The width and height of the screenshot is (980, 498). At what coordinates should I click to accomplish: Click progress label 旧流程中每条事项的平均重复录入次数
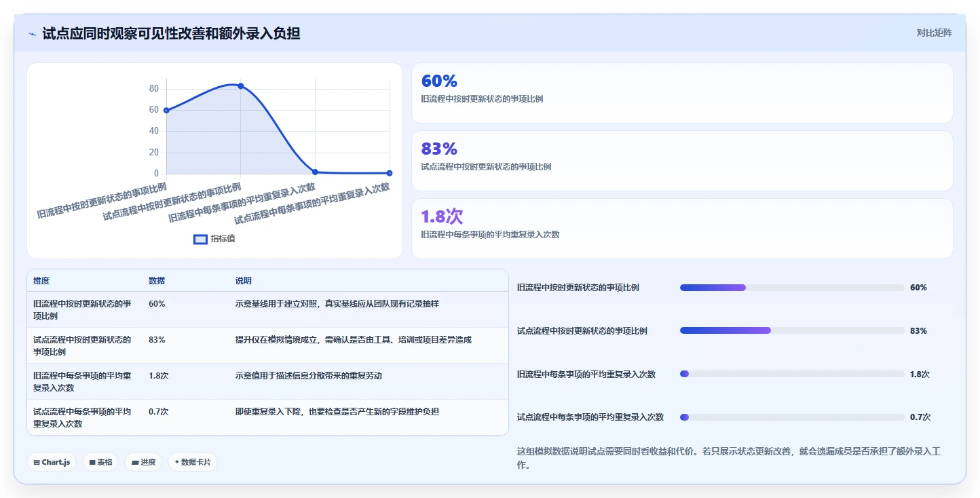pos(586,374)
